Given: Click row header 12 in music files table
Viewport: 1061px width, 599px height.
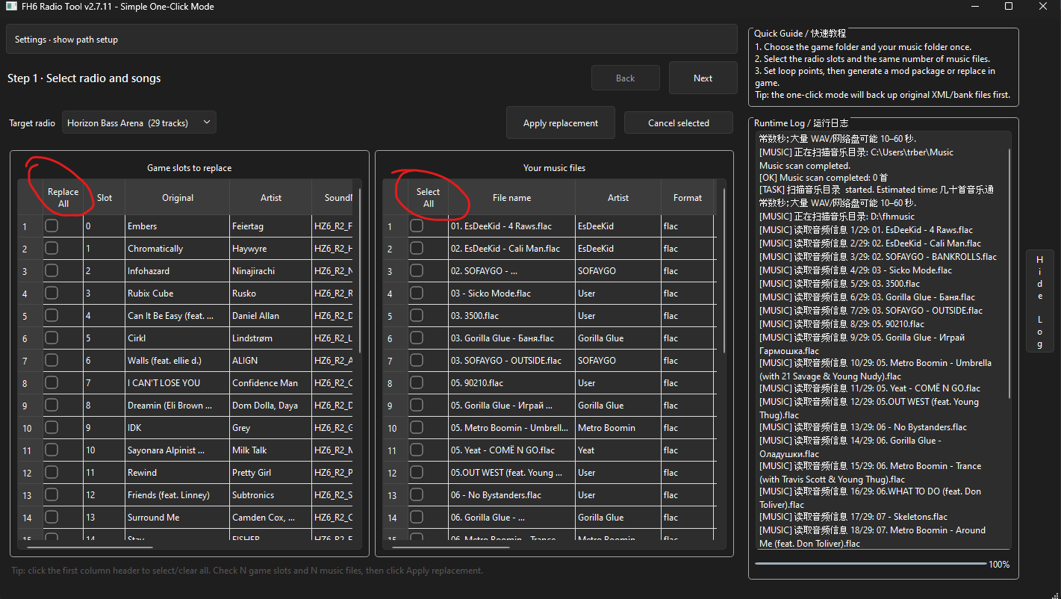Looking at the screenshot, I should pyautogui.click(x=395, y=472).
